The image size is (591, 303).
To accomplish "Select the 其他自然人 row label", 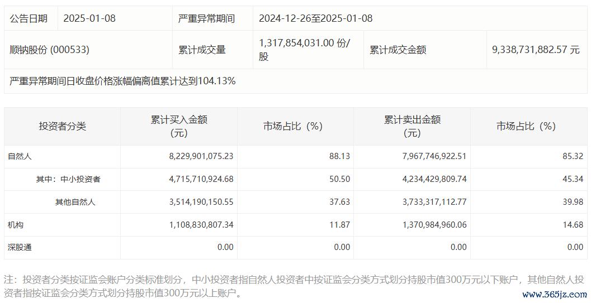I will [x=75, y=202].
